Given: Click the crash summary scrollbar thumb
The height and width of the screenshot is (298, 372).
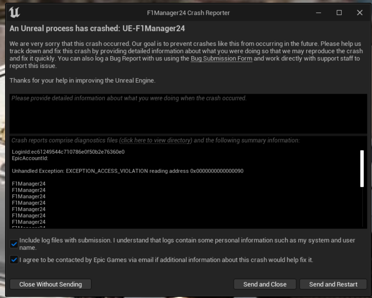Looking at the screenshot, I should pyautogui.click(x=362, y=169).
